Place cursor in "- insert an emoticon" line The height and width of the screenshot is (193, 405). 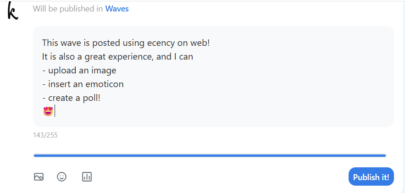click(83, 84)
